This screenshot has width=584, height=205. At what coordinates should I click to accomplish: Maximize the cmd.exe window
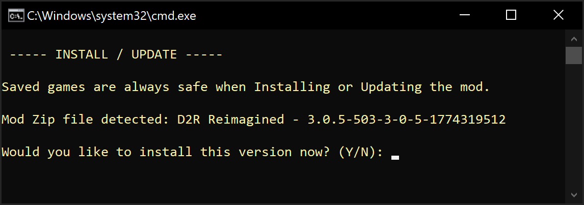(511, 15)
